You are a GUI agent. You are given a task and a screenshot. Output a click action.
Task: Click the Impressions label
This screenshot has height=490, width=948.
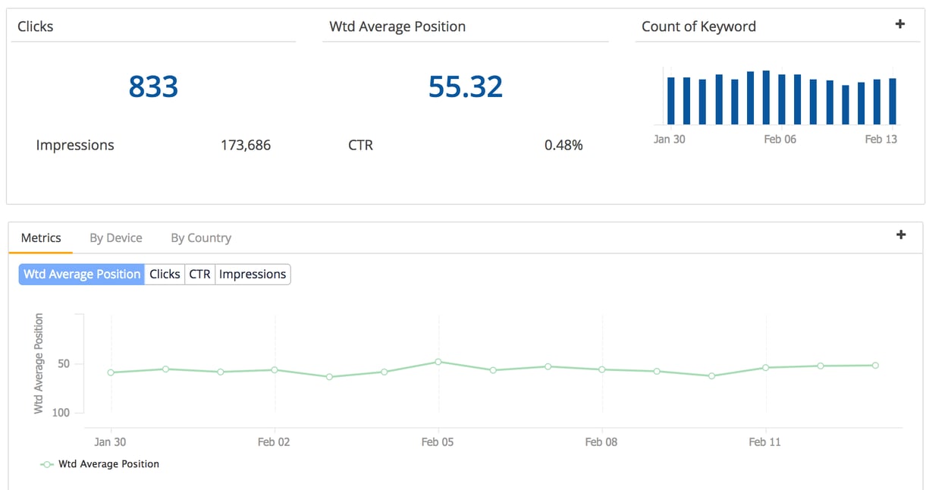pyautogui.click(x=75, y=145)
